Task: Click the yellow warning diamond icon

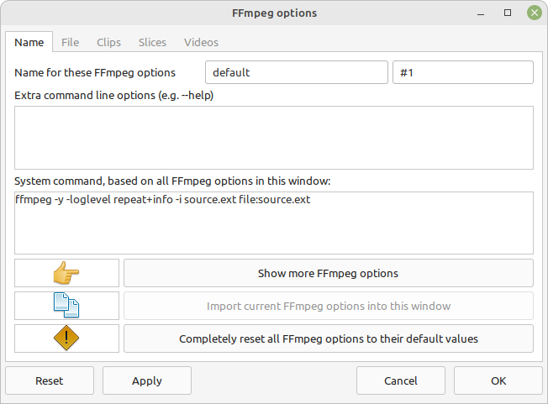Action: tap(66, 338)
